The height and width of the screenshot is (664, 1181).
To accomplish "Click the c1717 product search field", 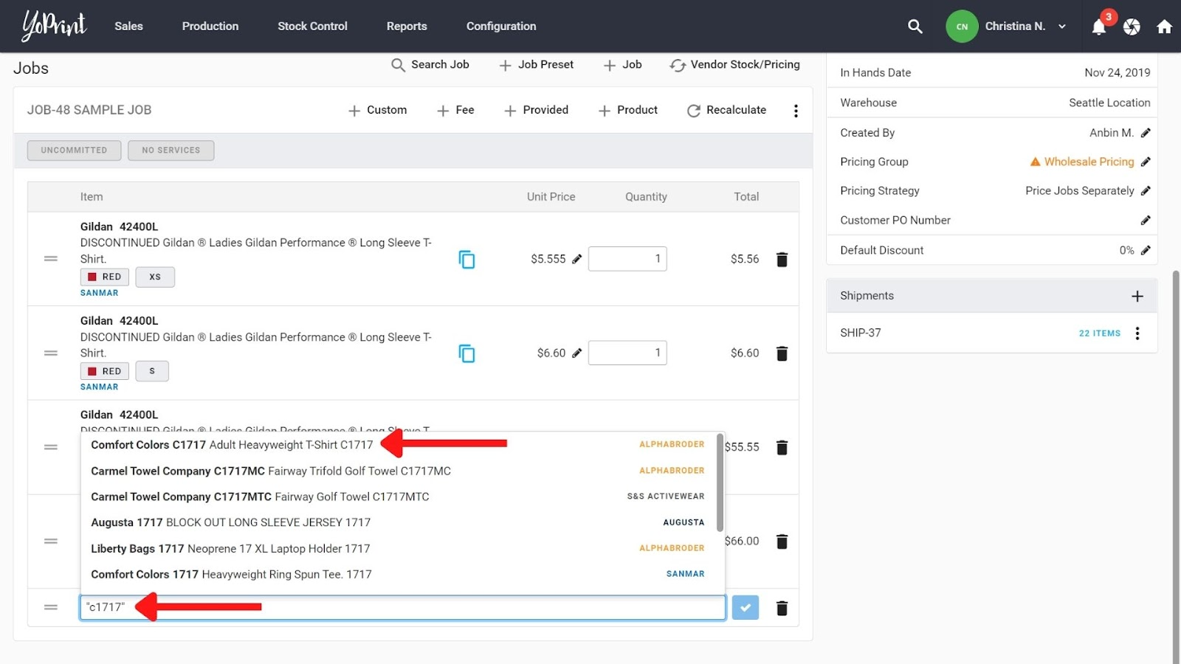I will (x=403, y=607).
